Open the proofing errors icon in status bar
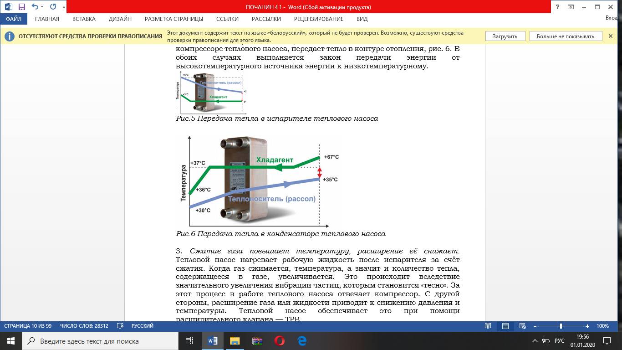This screenshot has height=350, width=622. click(x=120, y=326)
